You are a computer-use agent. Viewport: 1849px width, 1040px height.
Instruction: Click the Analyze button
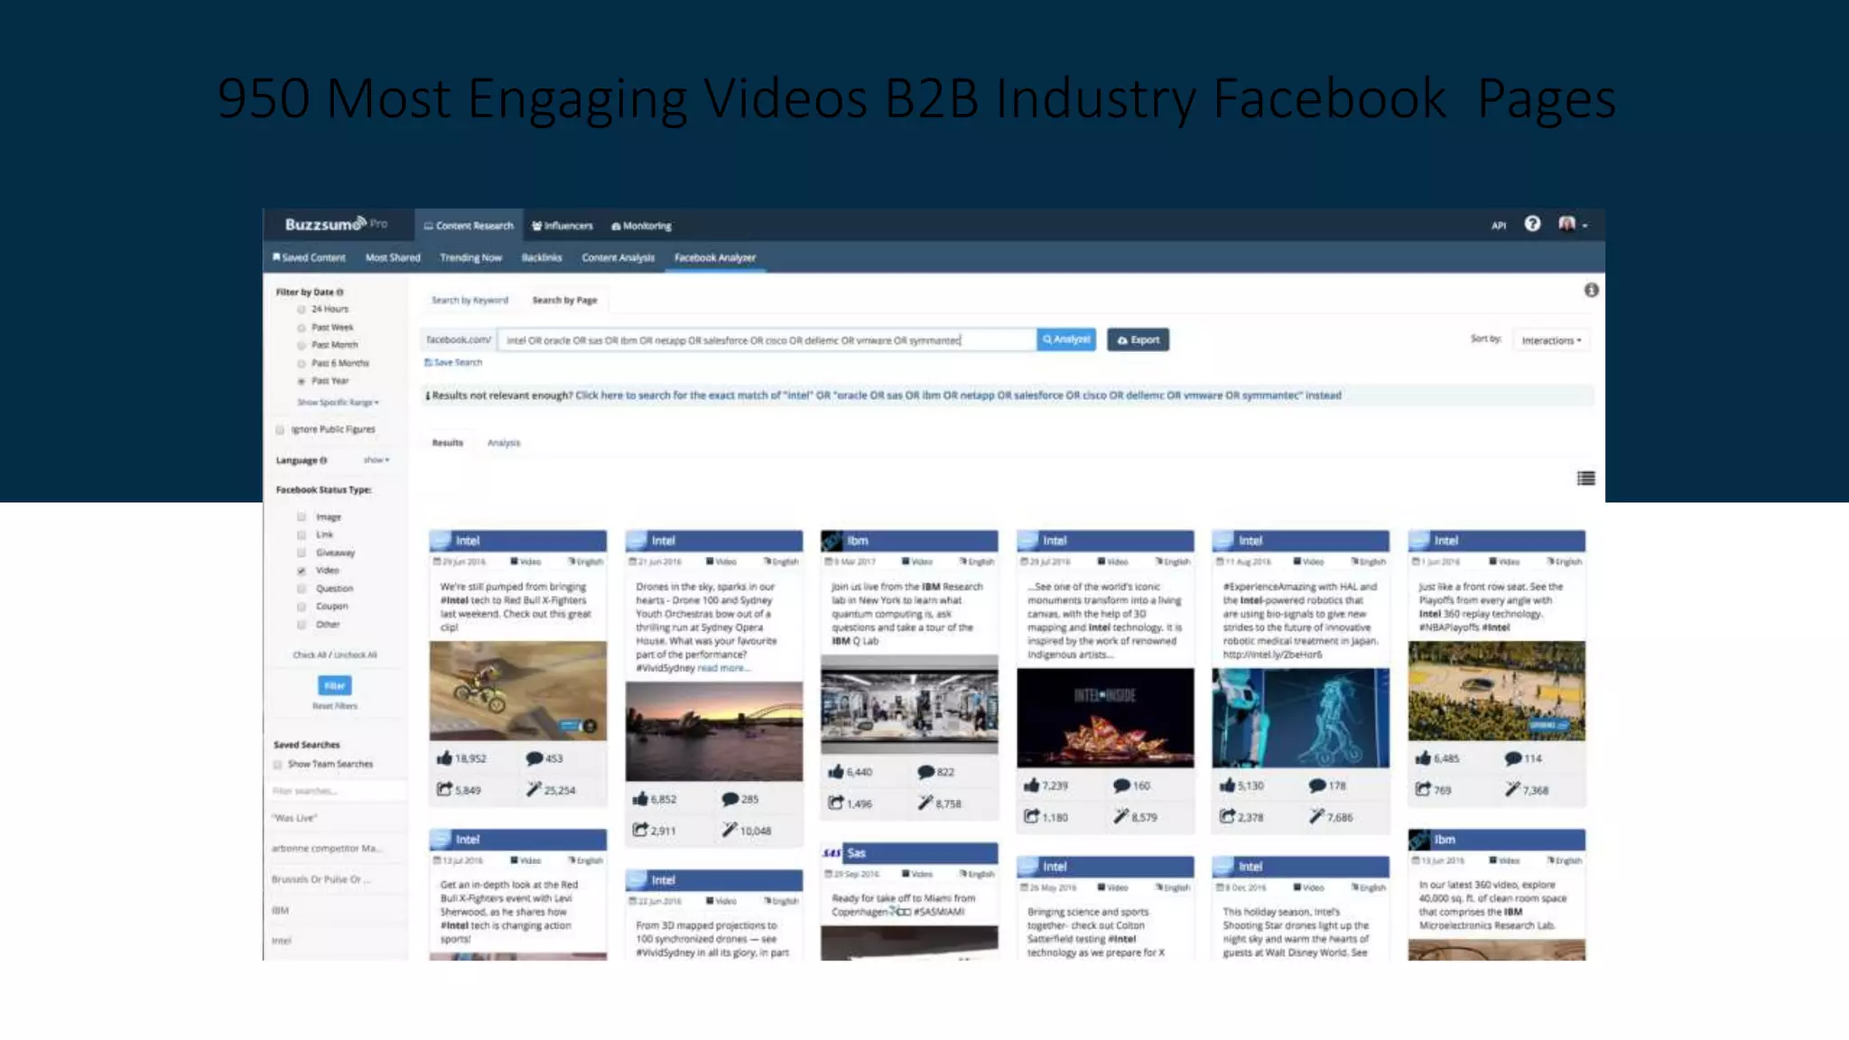(x=1066, y=339)
